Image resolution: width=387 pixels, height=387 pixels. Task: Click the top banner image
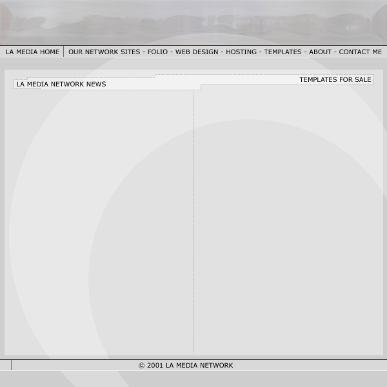(x=193, y=22)
